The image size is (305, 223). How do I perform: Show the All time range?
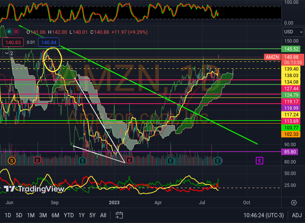pyautogui.click(x=103, y=215)
